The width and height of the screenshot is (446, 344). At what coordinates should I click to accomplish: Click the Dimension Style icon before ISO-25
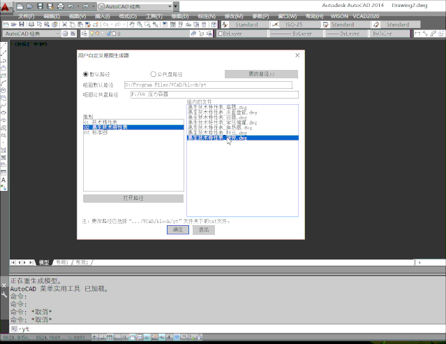275,24
